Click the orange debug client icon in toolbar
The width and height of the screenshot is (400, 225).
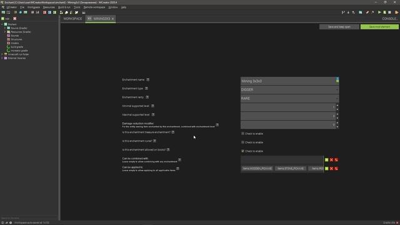396,12
